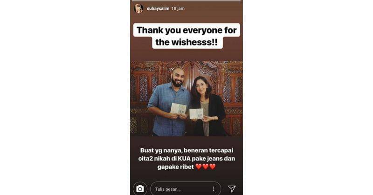The image size is (373, 195).
Task: Open the camera icon beside message field
Action: point(140,189)
